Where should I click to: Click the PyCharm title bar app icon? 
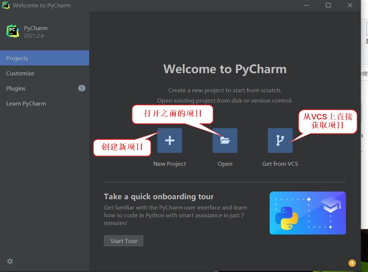click(x=6, y=5)
